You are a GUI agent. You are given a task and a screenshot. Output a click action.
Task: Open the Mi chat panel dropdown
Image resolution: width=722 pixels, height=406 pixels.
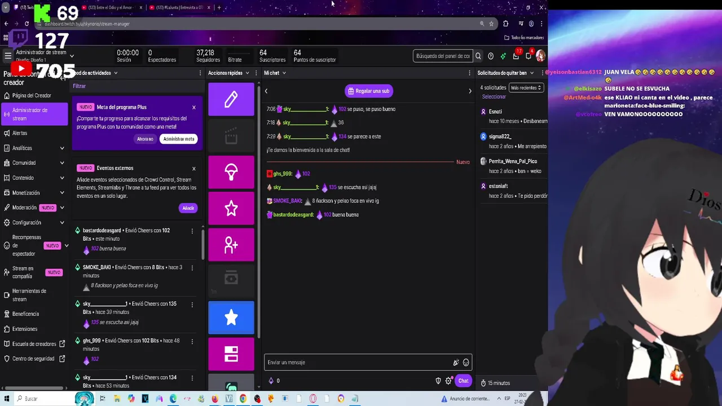tap(284, 73)
